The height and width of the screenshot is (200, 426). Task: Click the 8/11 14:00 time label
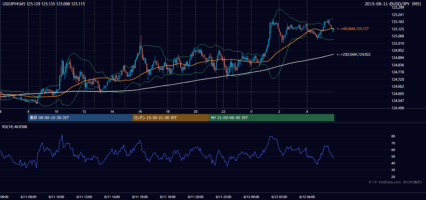pyautogui.click(x=112, y=197)
